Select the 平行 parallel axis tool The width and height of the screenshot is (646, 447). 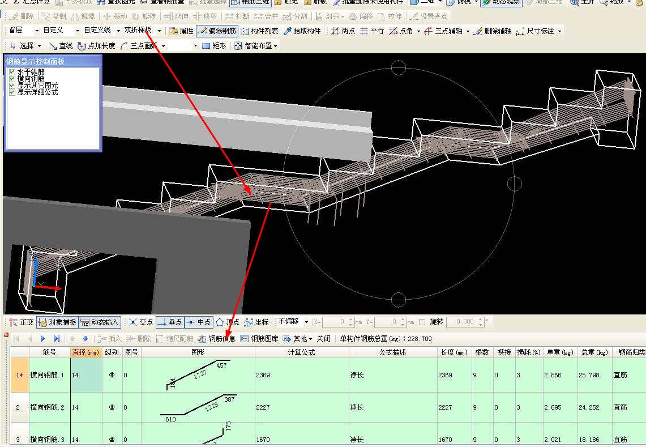pos(371,31)
